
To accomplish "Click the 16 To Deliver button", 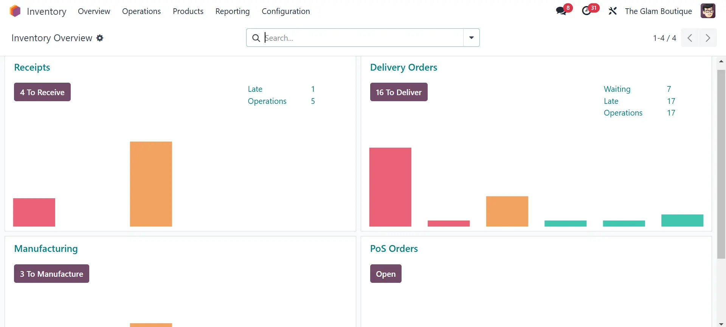I will pyautogui.click(x=399, y=92).
